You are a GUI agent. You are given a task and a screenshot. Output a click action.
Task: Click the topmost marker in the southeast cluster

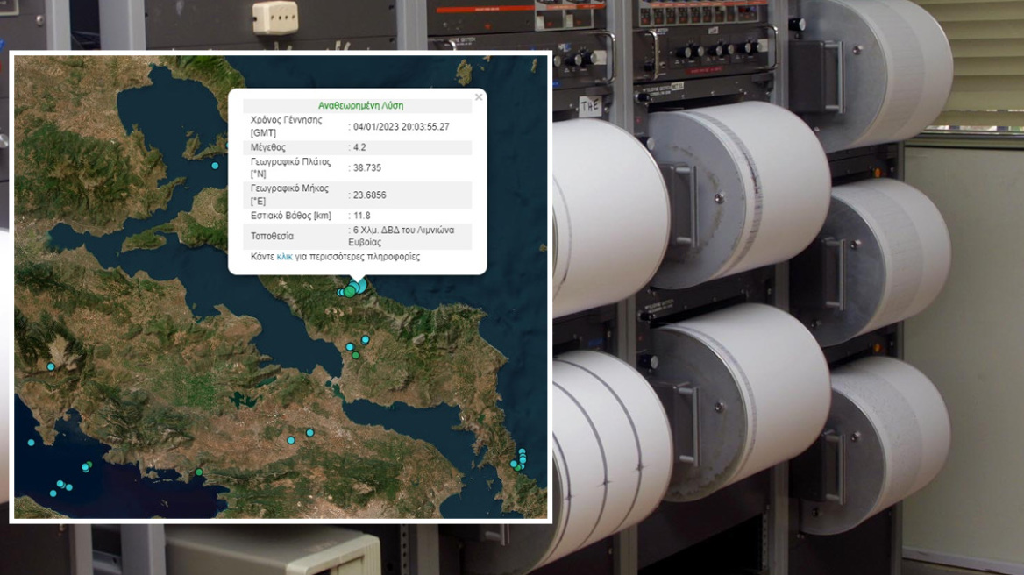tap(522, 451)
